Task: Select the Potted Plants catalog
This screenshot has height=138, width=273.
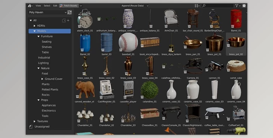Action: click(x=50, y=90)
